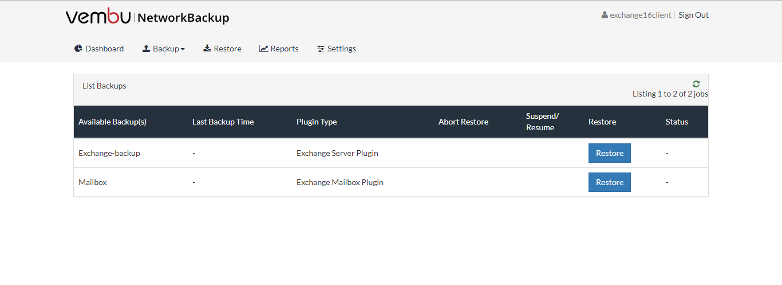Click the Status dash in Mailbox row
782x285 pixels.
pyautogui.click(x=667, y=182)
